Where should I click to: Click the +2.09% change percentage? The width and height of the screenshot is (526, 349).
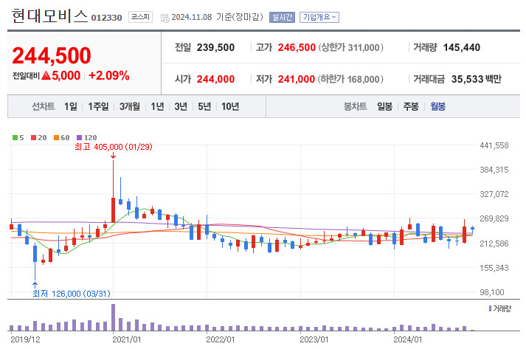tap(109, 75)
